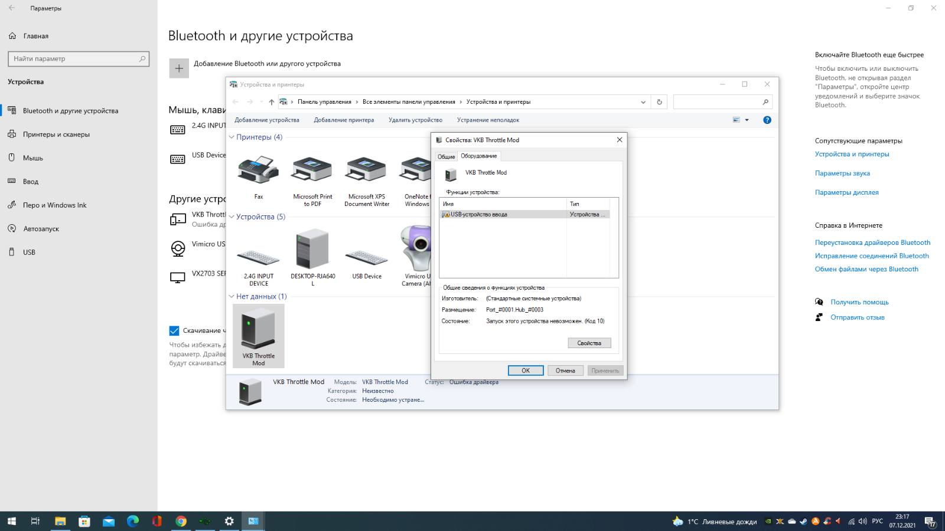The height and width of the screenshot is (531, 945).
Task: Open the Параметры звука link
Action: [x=842, y=173]
